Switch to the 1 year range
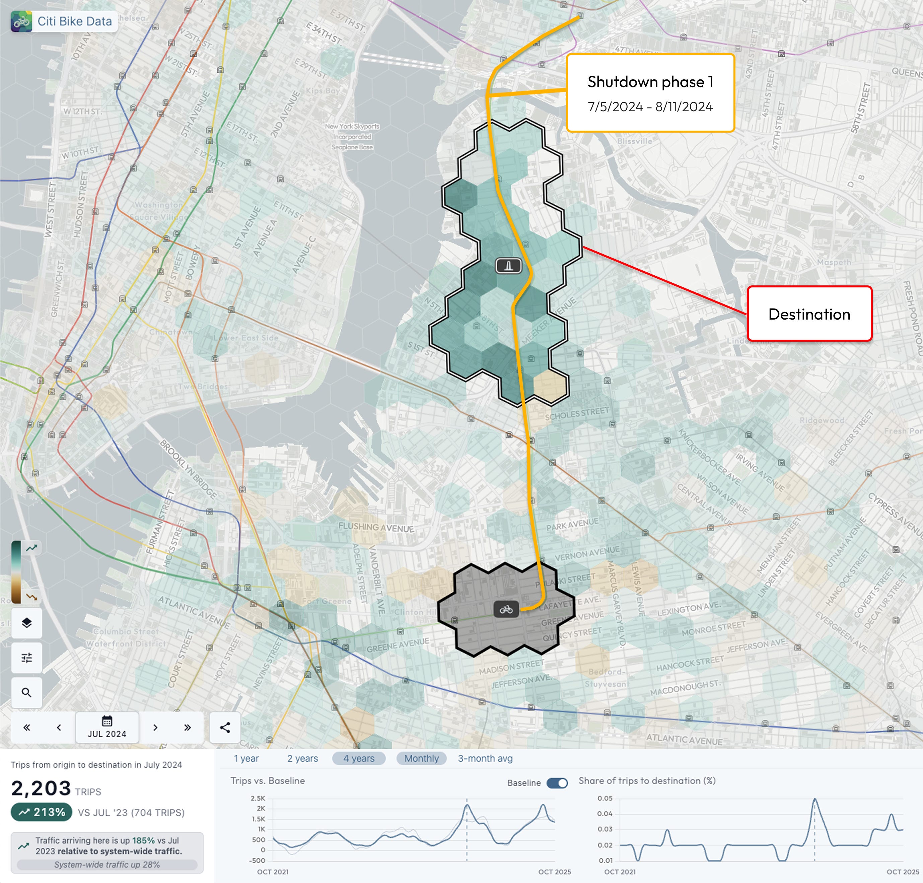This screenshot has width=923, height=883. click(246, 758)
